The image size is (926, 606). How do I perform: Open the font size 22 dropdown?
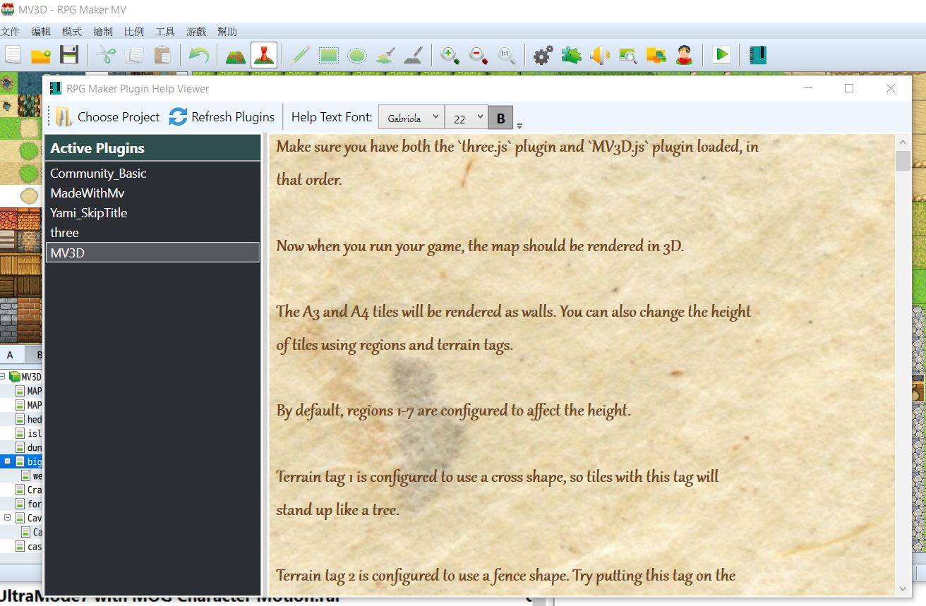[466, 118]
